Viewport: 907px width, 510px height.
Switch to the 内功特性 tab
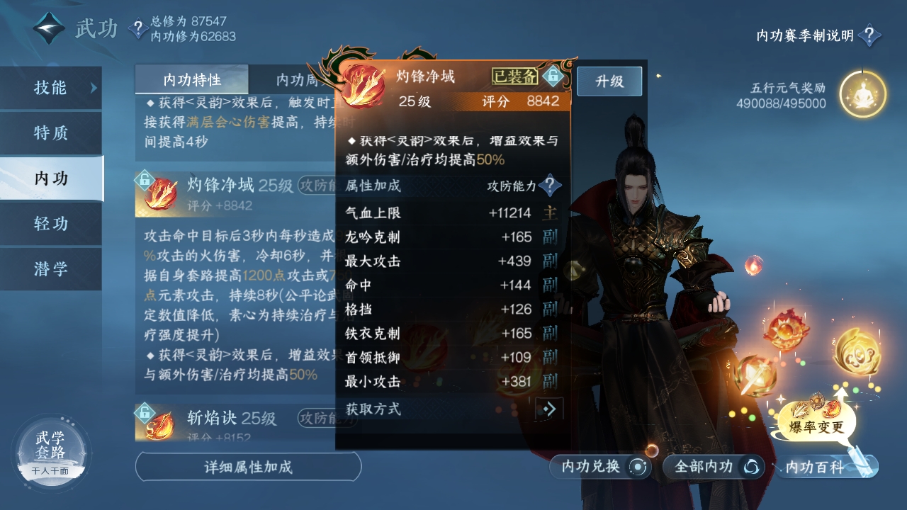click(192, 79)
